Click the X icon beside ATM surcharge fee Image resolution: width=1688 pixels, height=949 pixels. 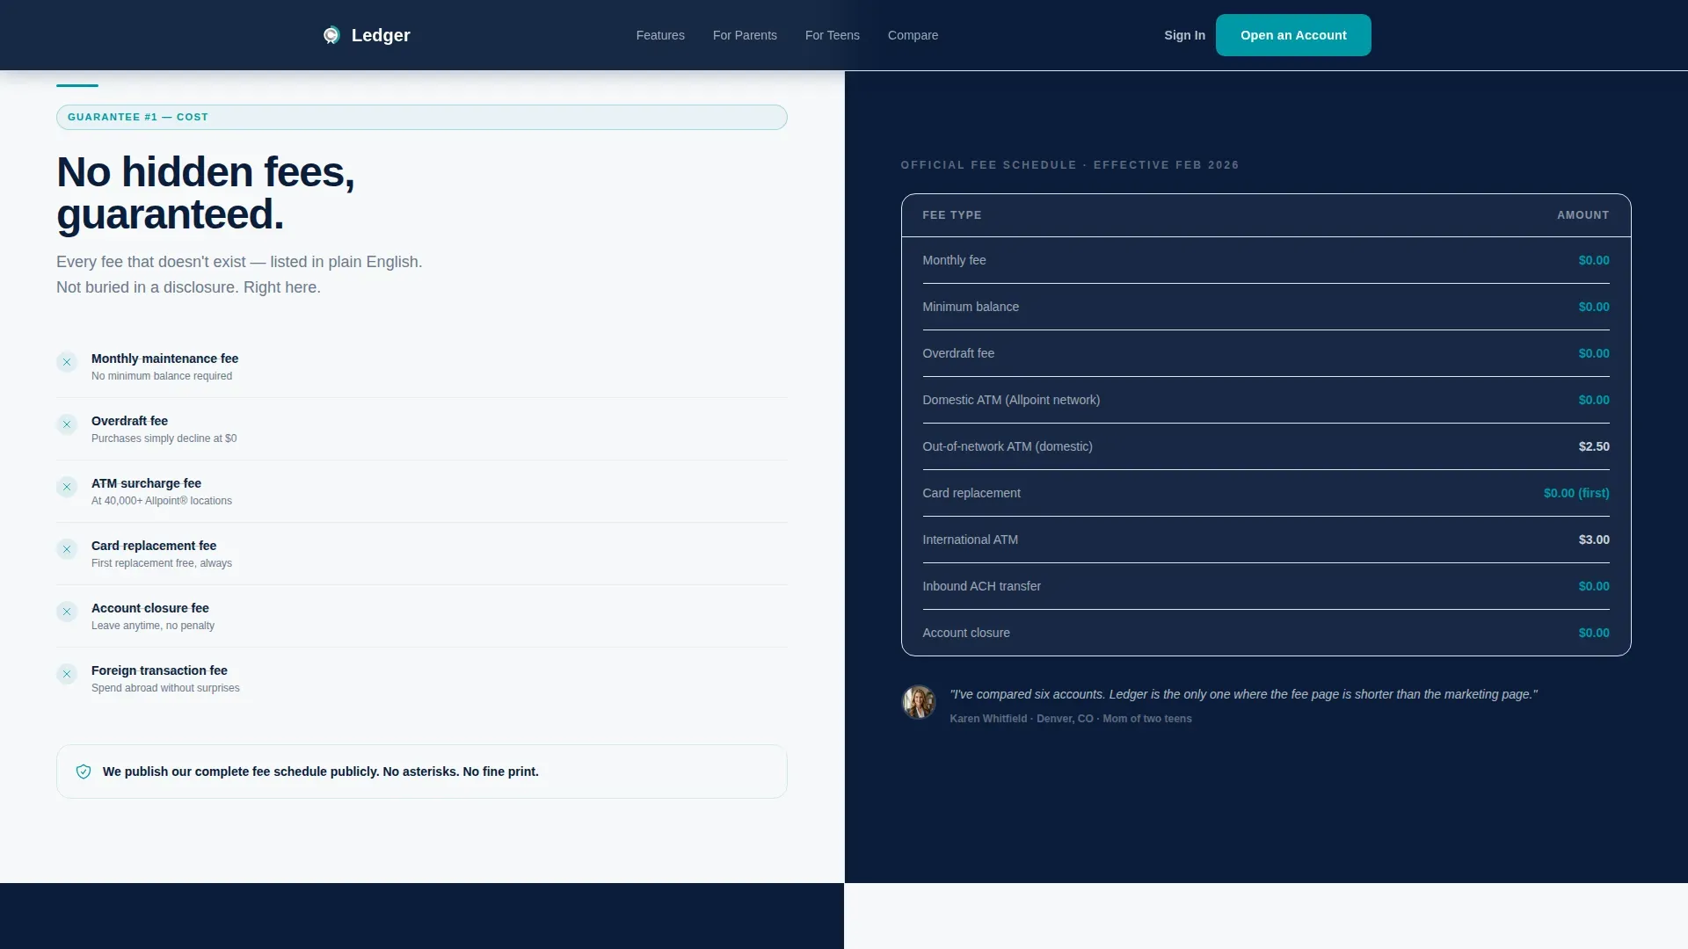(67, 487)
